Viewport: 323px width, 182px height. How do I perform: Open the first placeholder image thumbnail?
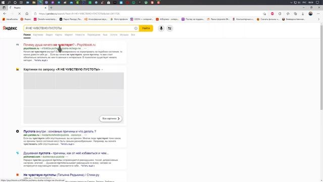(29, 81)
